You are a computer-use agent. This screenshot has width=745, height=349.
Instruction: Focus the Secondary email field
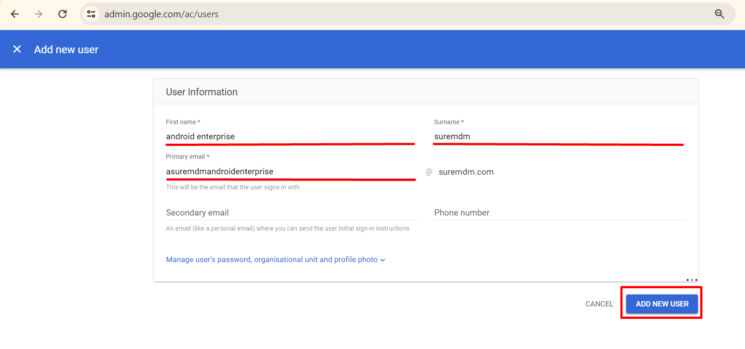pyautogui.click(x=291, y=213)
